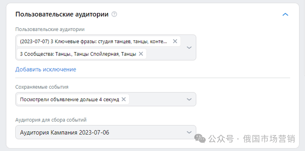The image size is (305, 151).
Task: Click the Аудитория для сбора событий label
Action: [51, 120]
